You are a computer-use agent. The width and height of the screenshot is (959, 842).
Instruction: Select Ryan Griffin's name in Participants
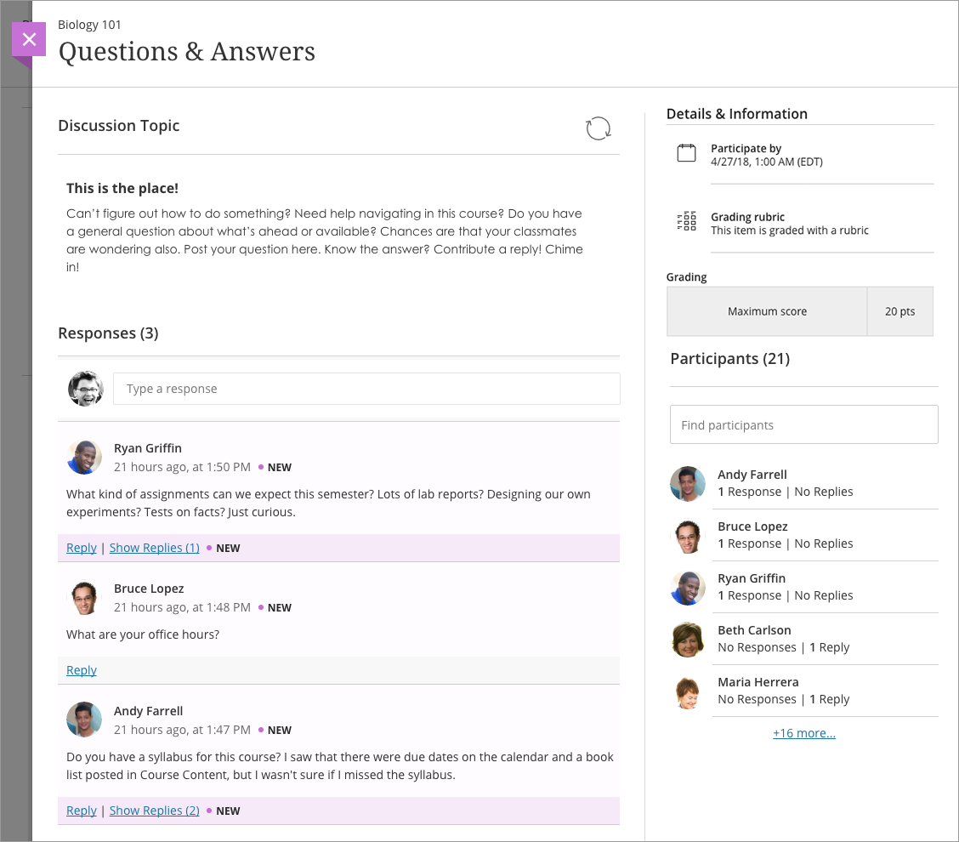tap(751, 577)
